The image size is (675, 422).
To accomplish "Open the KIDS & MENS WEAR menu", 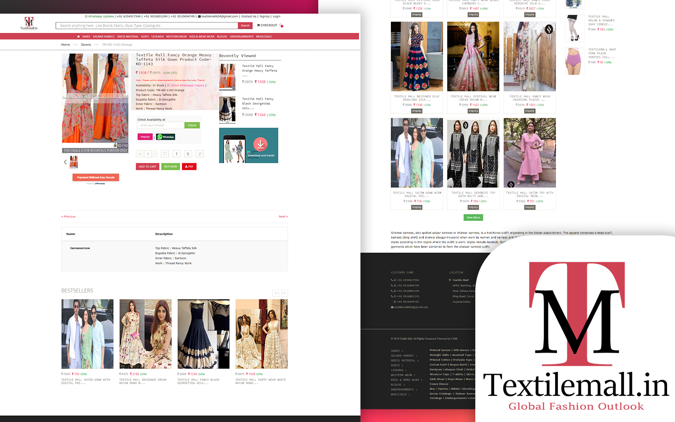I will coord(202,37).
